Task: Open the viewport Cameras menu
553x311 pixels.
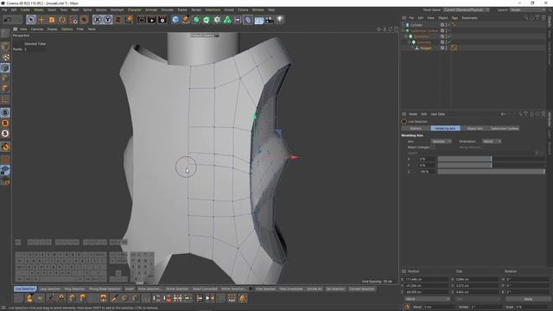Action: point(37,29)
